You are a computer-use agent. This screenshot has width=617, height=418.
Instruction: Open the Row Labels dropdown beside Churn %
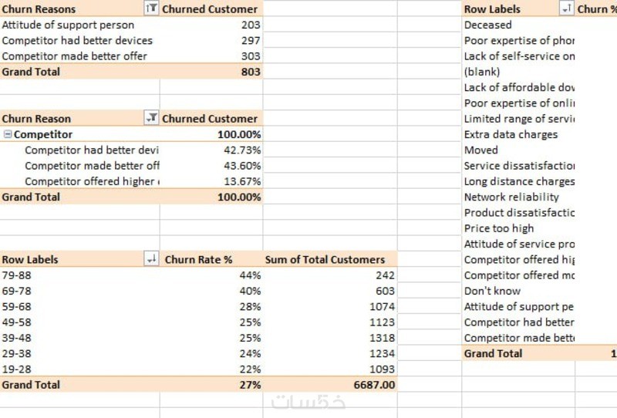click(567, 9)
